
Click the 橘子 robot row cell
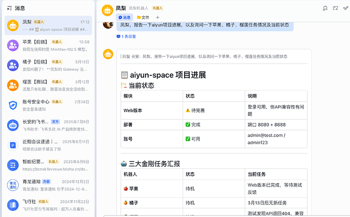tap(152, 203)
